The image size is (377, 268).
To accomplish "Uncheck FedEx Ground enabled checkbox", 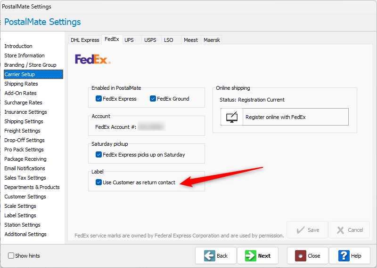I will pyautogui.click(x=153, y=99).
